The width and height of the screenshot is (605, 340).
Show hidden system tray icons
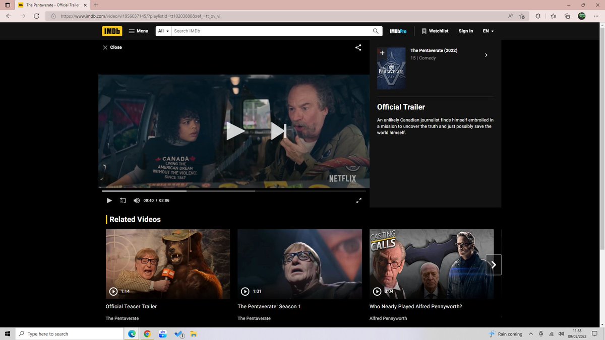[x=531, y=334]
